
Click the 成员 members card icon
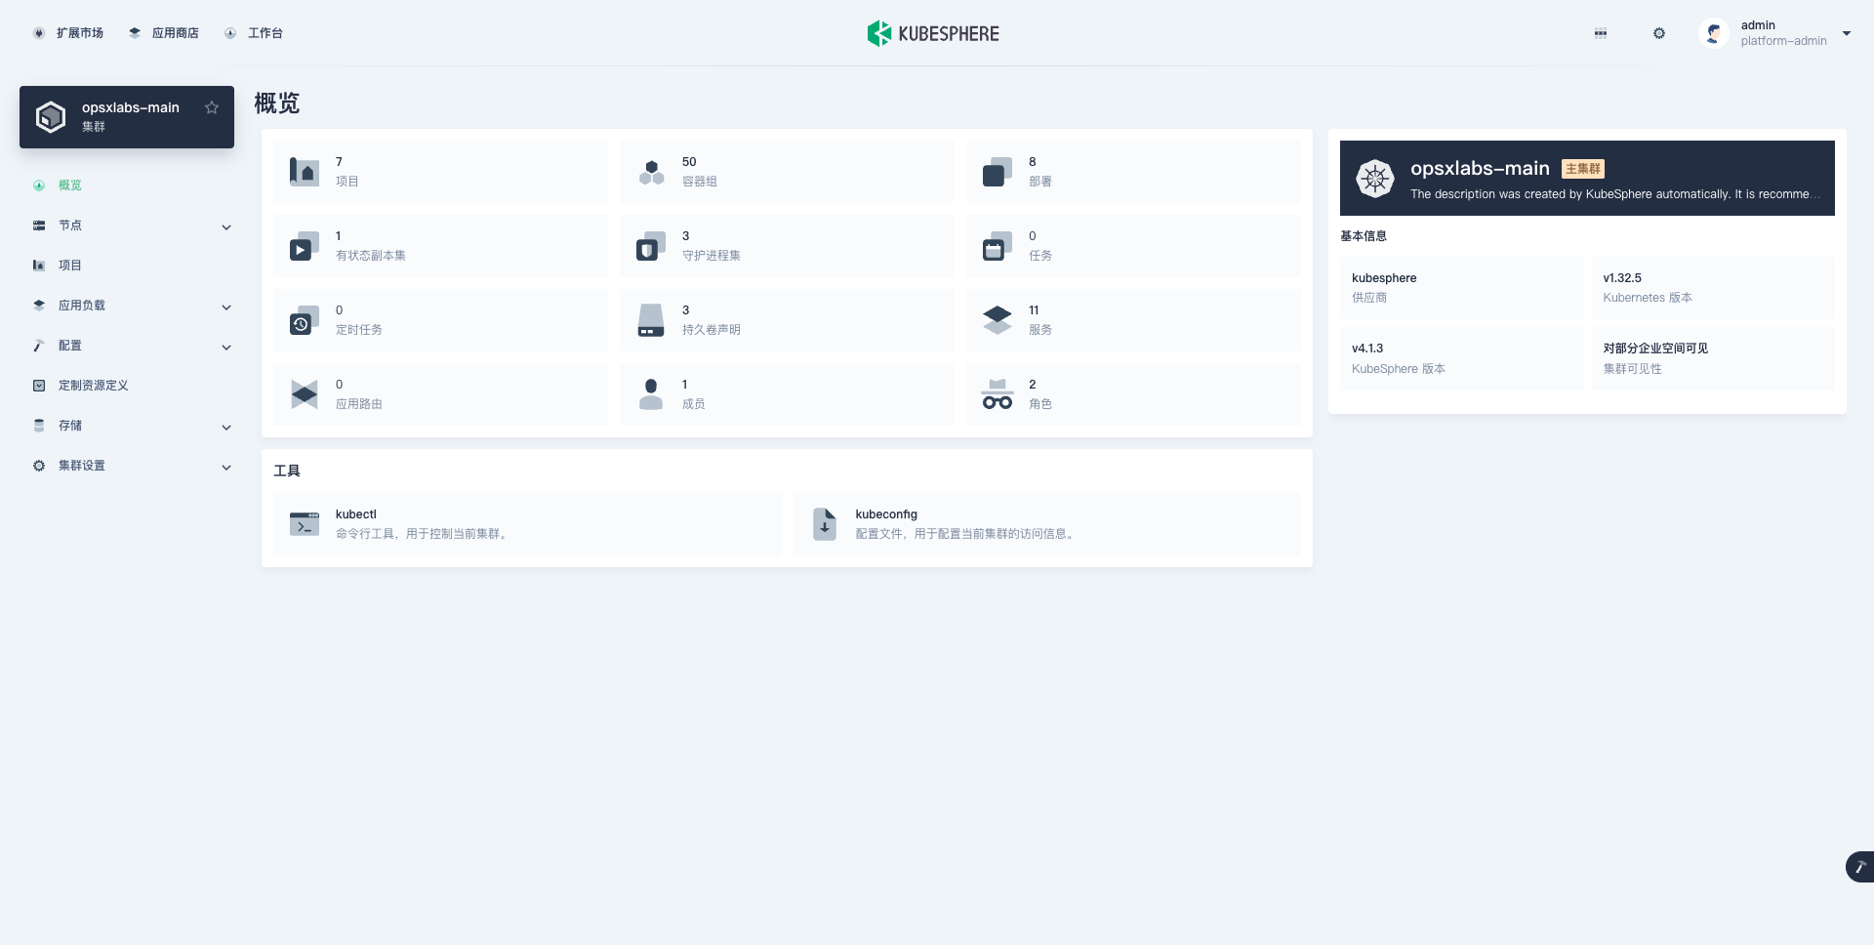tap(651, 394)
